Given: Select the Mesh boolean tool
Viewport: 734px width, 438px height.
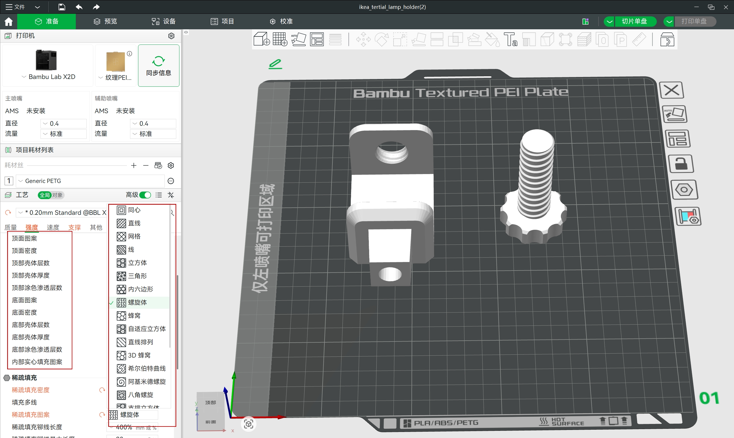Looking at the screenshot, I should tap(455, 39).
